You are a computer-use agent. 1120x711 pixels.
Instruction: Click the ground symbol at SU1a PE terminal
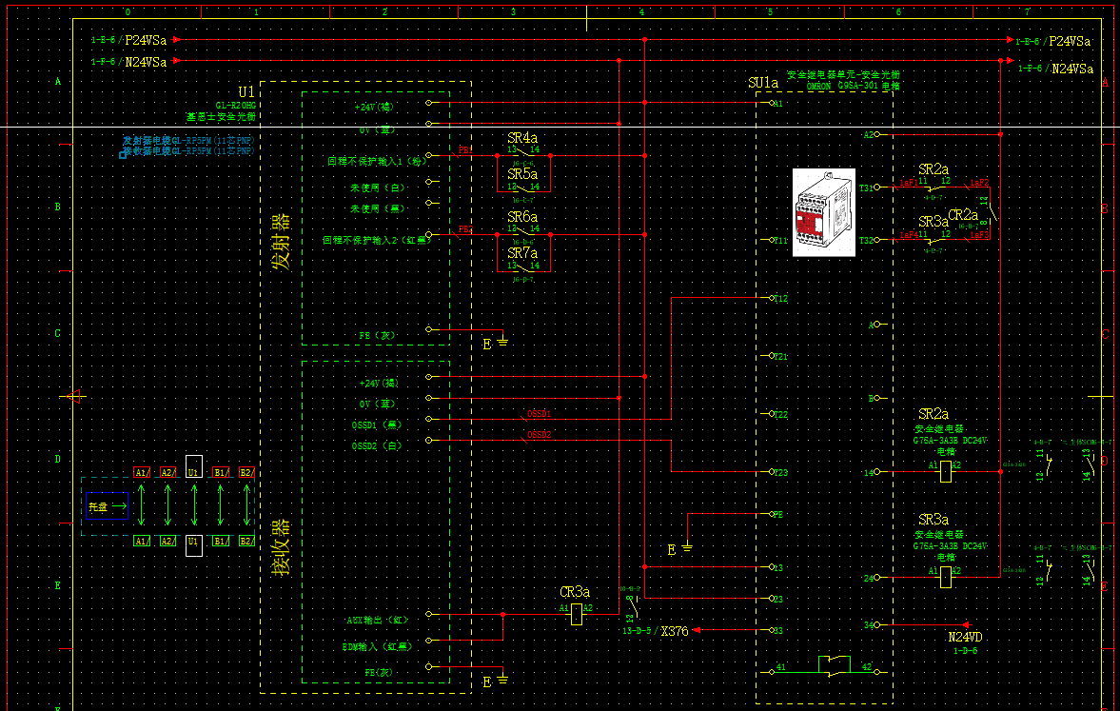(687, 547)
